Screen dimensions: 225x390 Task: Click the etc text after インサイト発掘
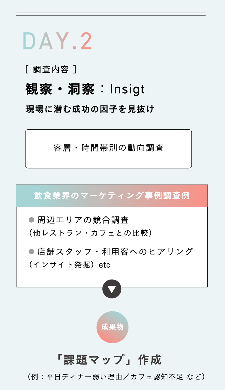105,265
